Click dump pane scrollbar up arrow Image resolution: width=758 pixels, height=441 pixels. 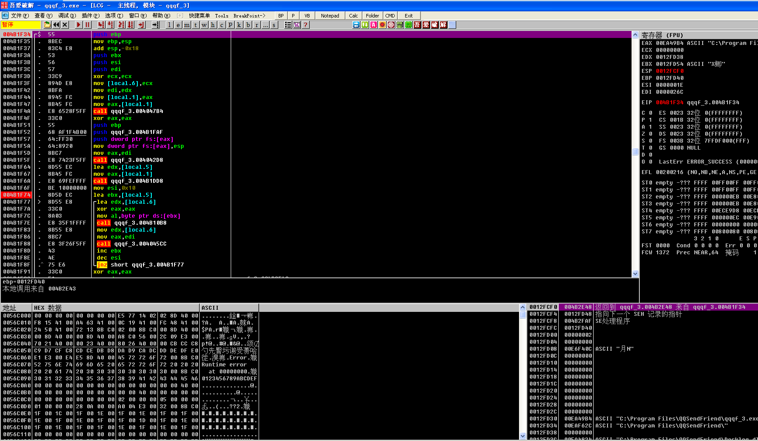pyautogui.click(x=522, y=307)
